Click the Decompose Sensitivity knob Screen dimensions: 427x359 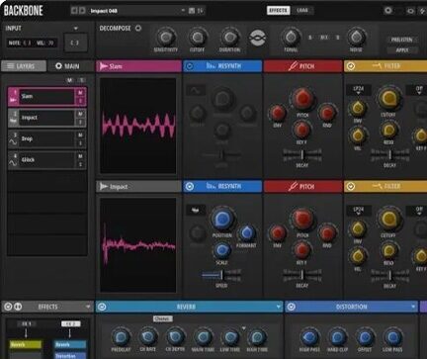[165, 38]
